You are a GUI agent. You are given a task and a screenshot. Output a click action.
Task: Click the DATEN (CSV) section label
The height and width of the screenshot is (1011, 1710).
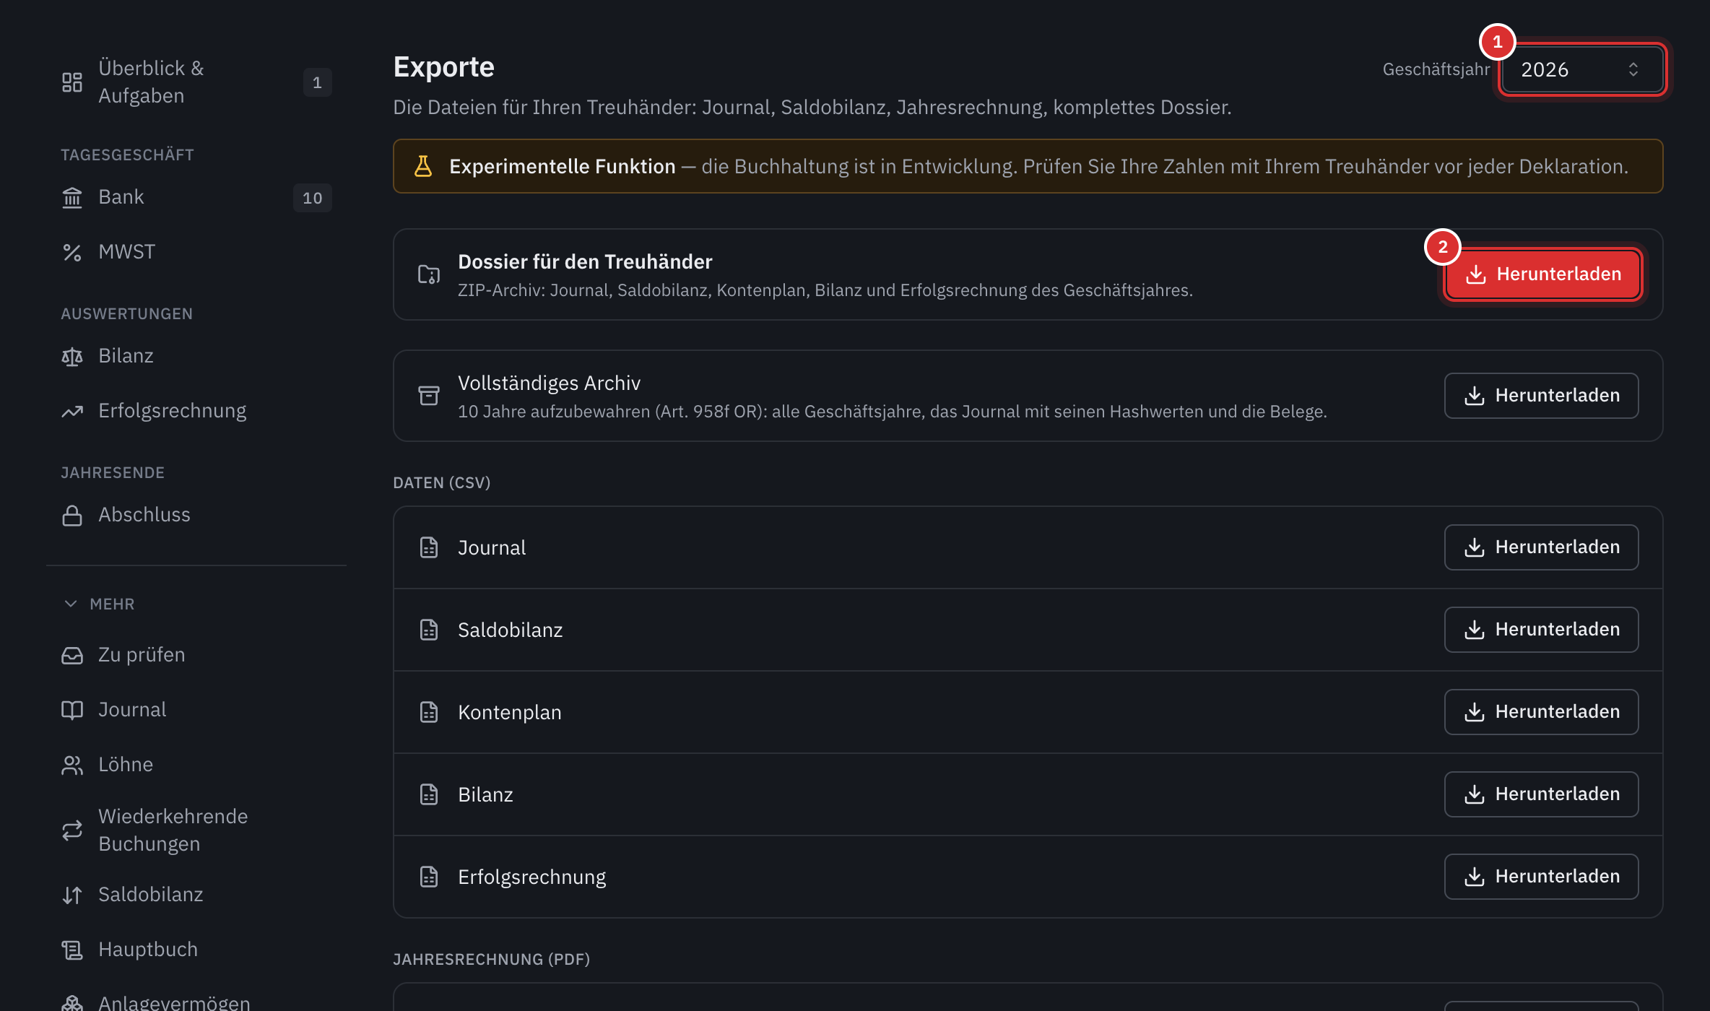click(x=442, y=482)
